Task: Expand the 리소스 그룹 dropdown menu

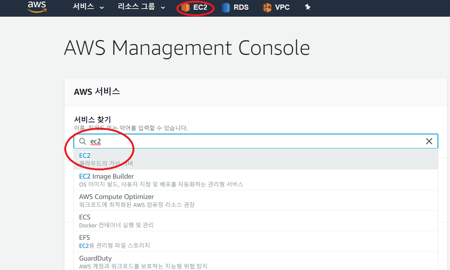Action: pos(141,7)
